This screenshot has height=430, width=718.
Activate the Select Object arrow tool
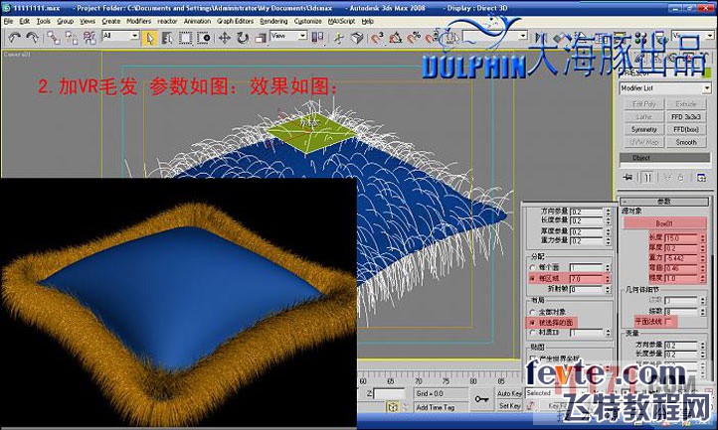150,38
